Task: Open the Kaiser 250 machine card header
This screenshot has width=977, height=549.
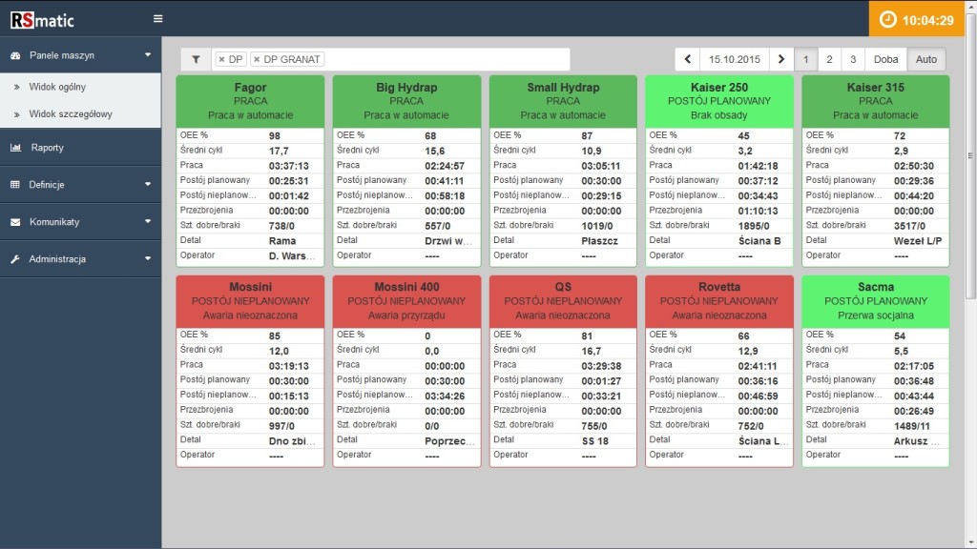Action: [x=719, y=101]
